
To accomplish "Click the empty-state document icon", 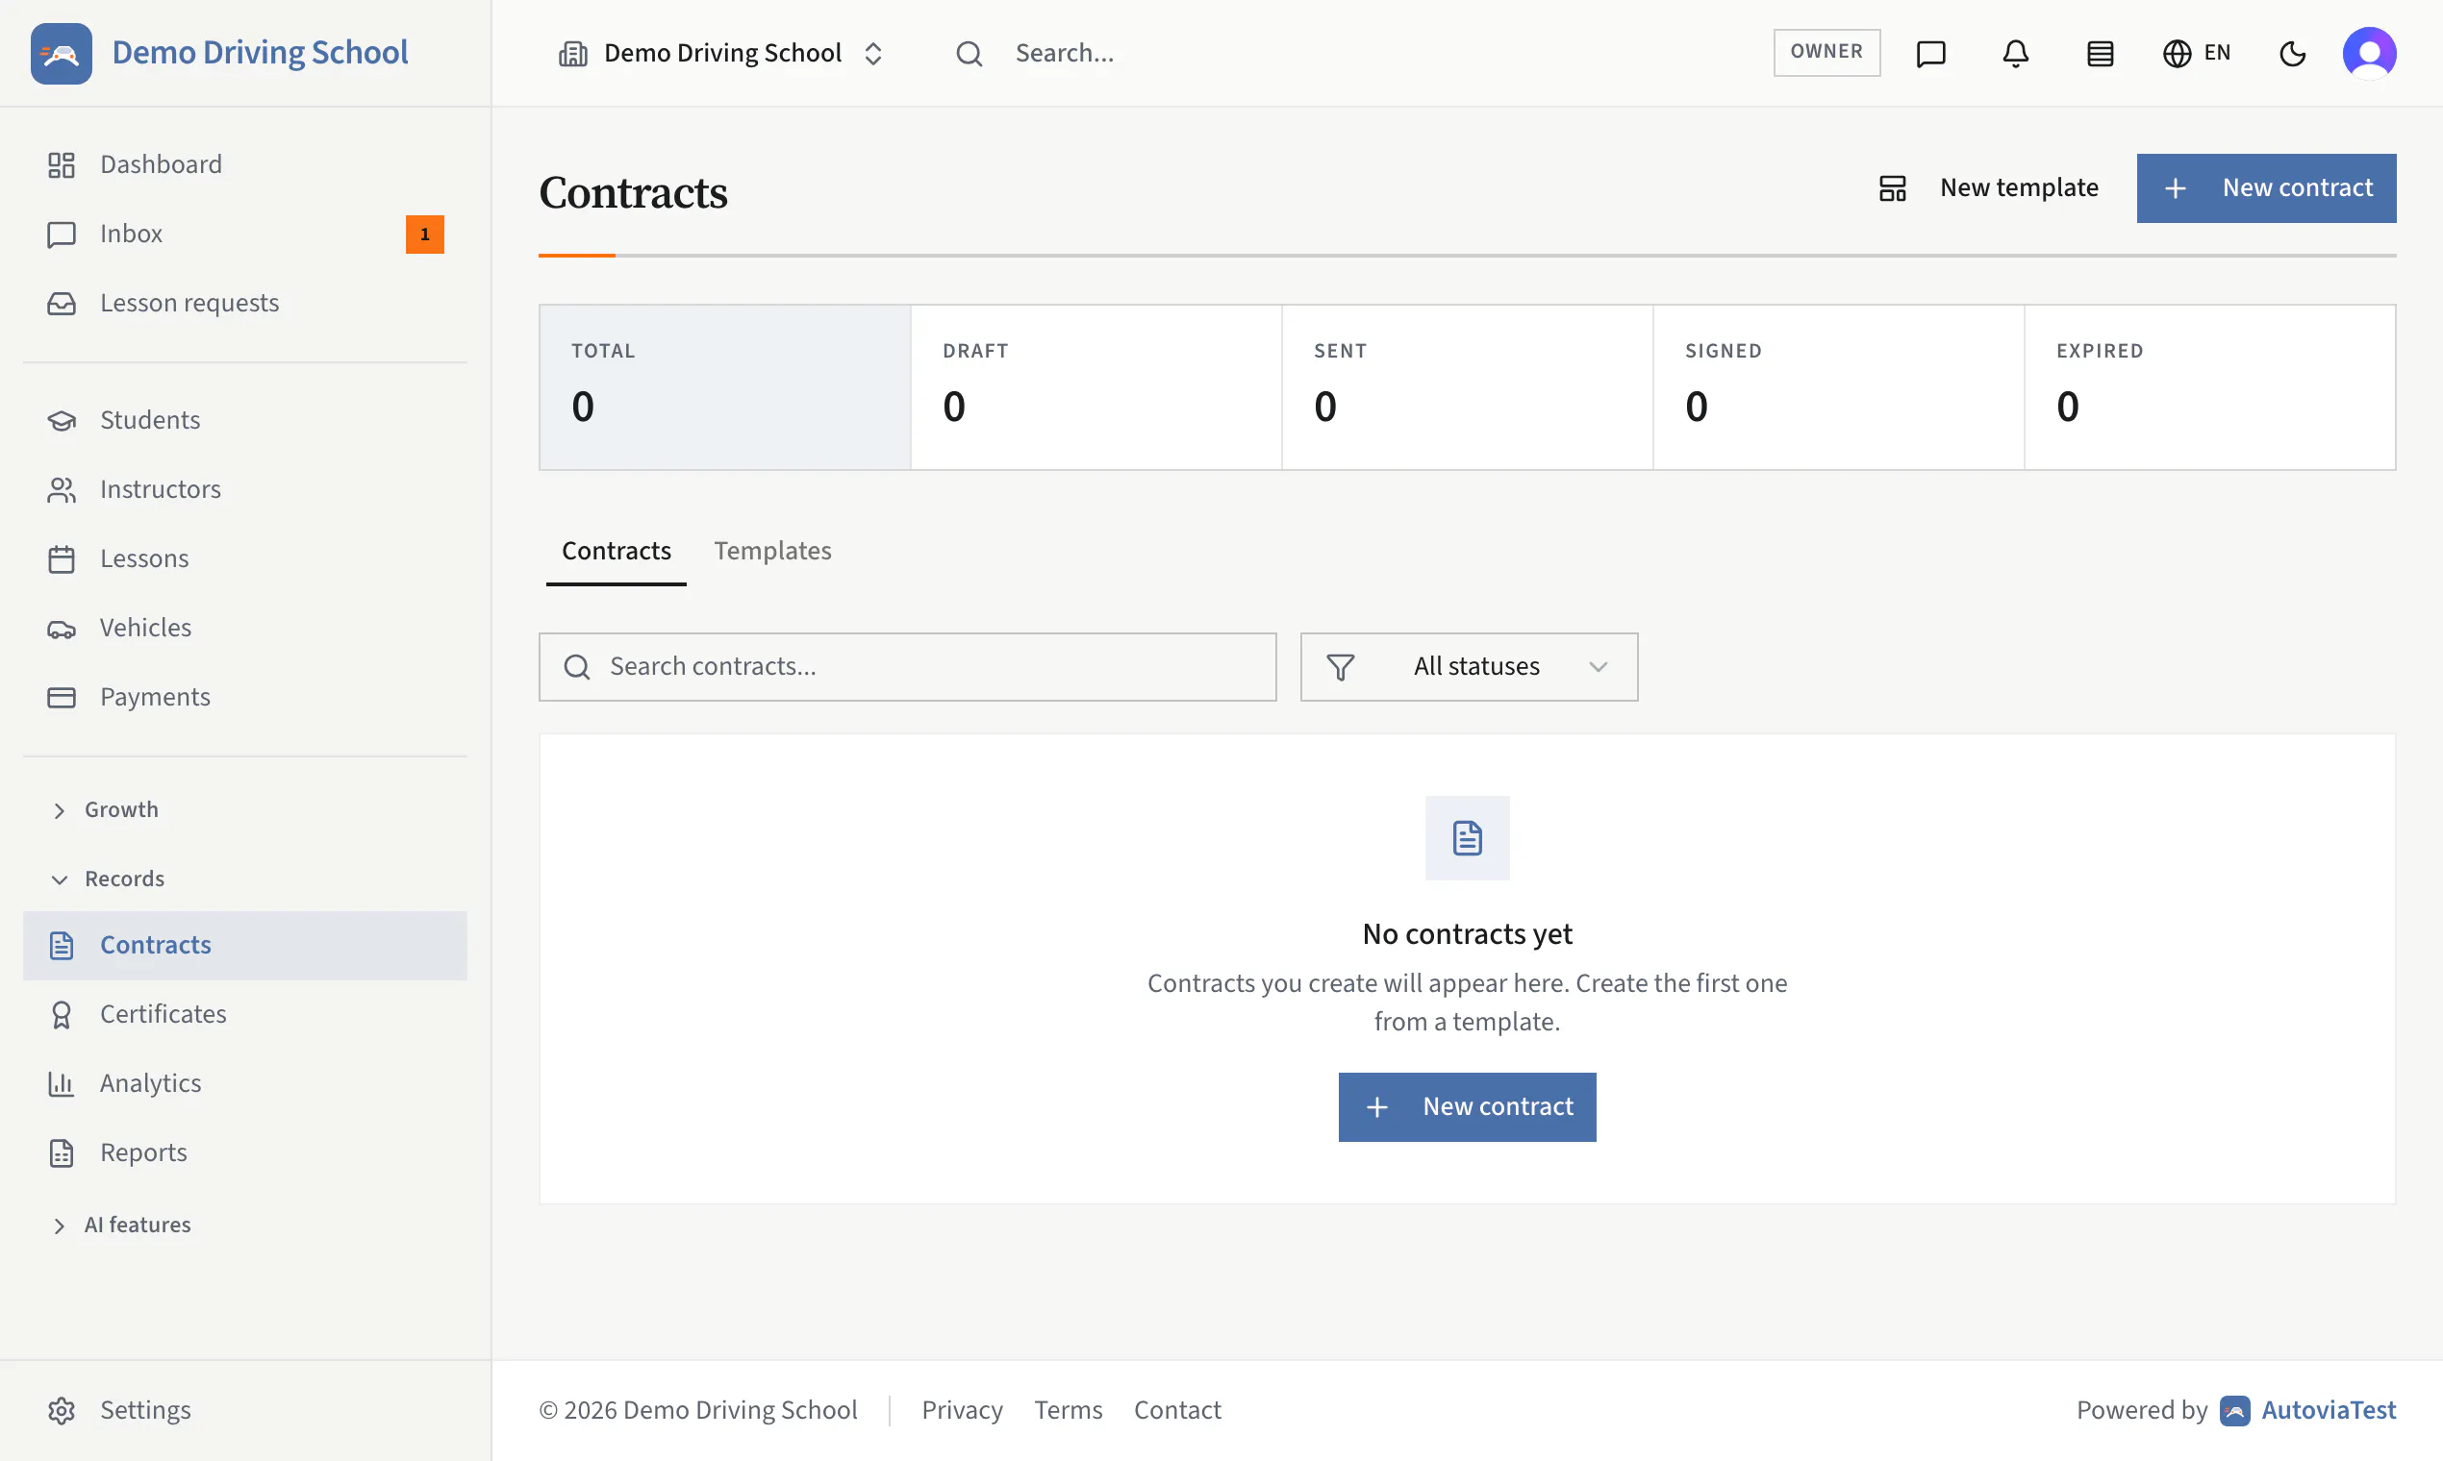I will pyautogui.click(x=1467, y=839).
